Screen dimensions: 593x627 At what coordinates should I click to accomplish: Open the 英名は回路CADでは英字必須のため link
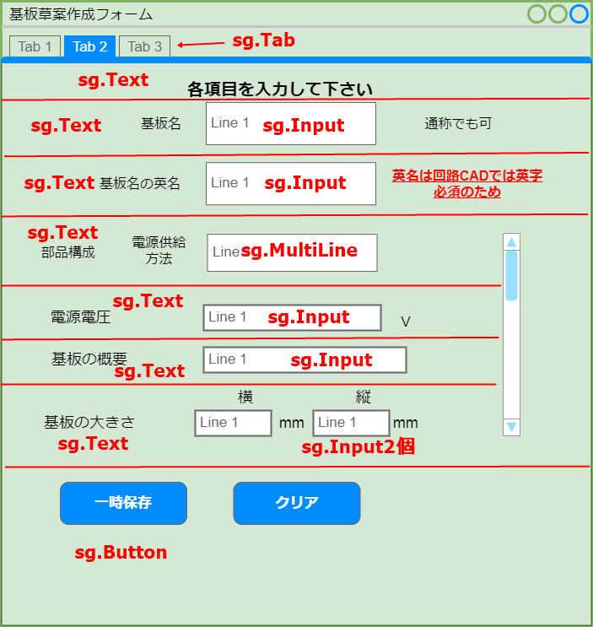(x=467, y=183)
